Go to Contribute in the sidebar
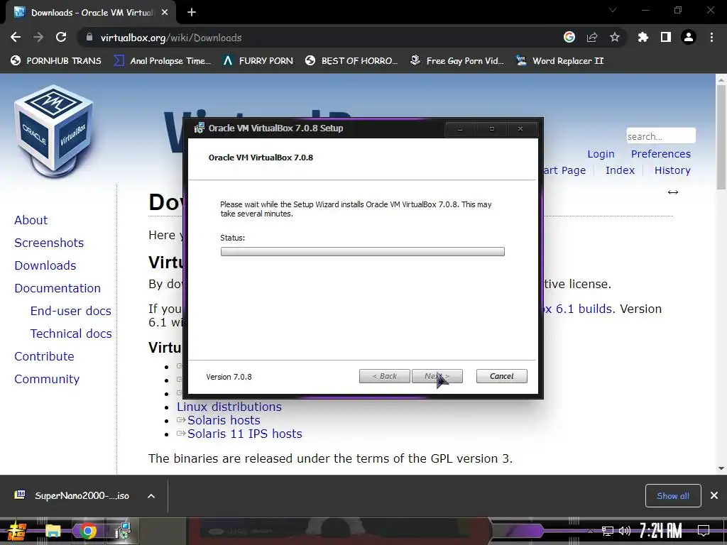The image size is (727, 545). coord(44,356)
